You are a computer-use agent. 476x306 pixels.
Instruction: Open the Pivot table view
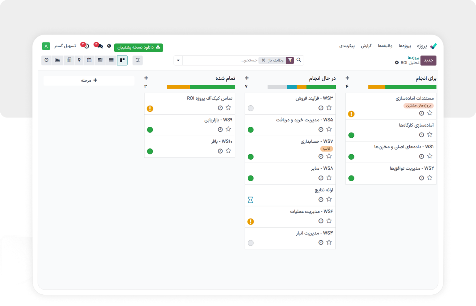69,60
